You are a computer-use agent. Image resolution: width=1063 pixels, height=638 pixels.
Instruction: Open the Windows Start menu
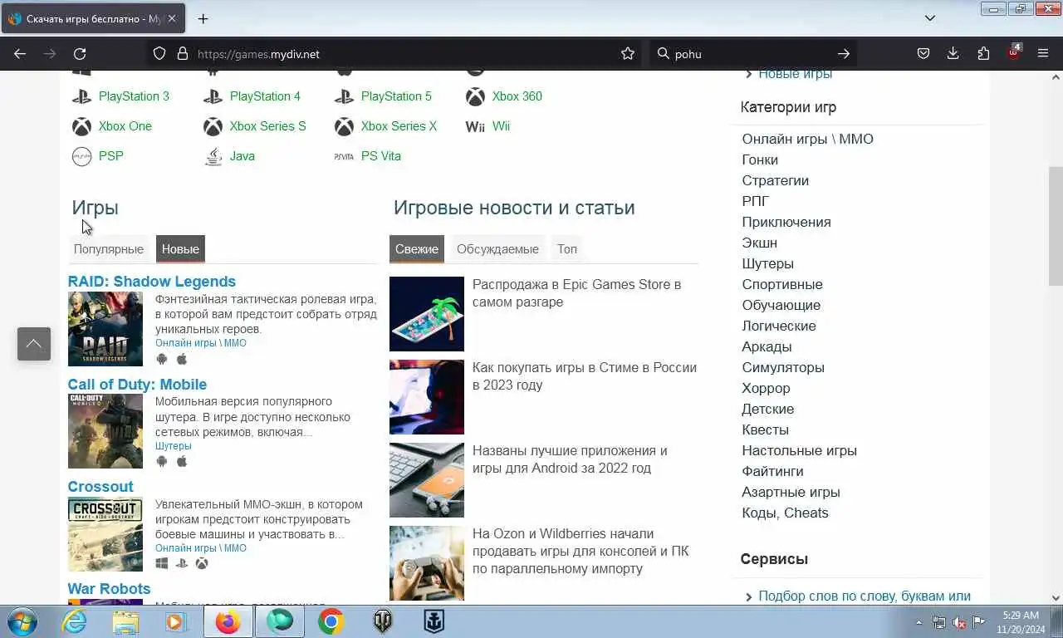pos(22,621)
